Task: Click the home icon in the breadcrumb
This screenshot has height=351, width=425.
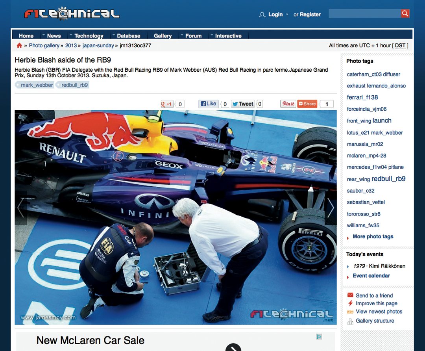Action: [19, 45]
